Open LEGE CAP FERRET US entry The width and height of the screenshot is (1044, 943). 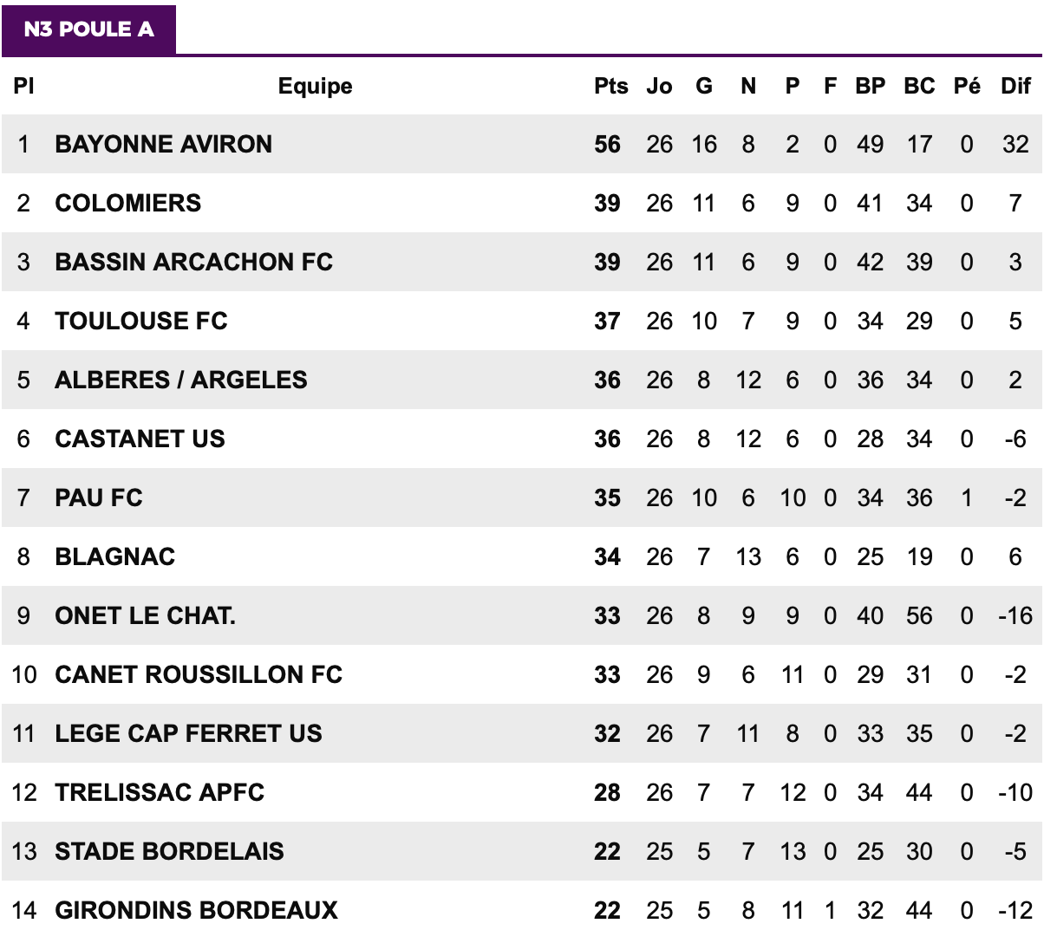(188, 733)
